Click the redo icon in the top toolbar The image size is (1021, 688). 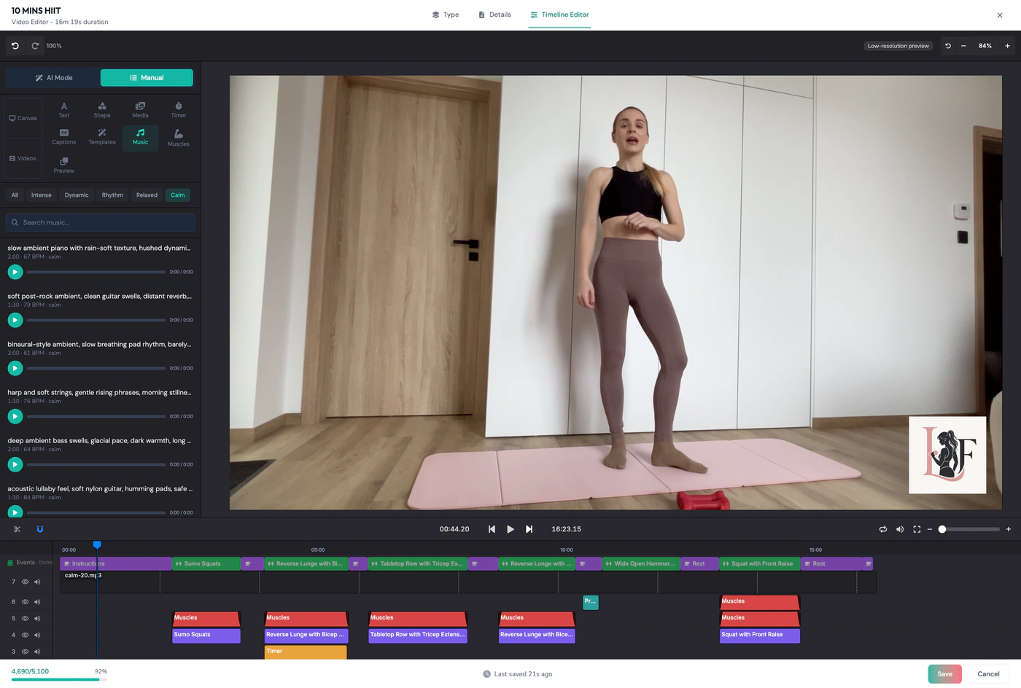click(x=35, y=46)
